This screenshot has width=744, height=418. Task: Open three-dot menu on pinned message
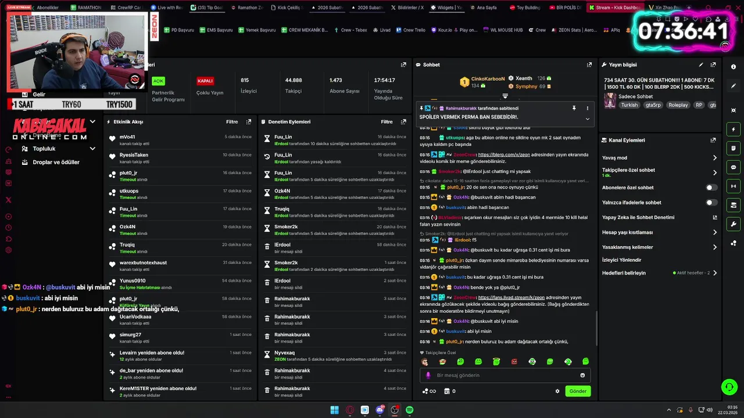[587, 108]
